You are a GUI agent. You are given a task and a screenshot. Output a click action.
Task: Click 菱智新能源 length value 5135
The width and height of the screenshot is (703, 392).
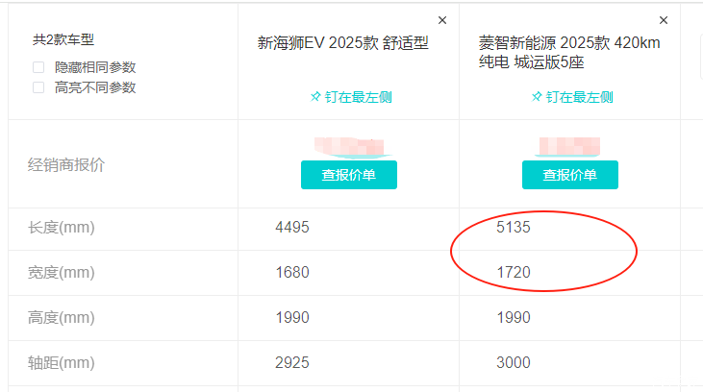514,228
